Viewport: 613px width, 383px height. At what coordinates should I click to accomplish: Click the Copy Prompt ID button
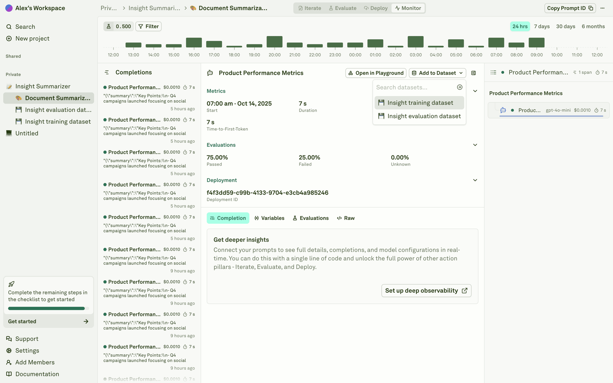pyautogui.click(x=570, y=8)
